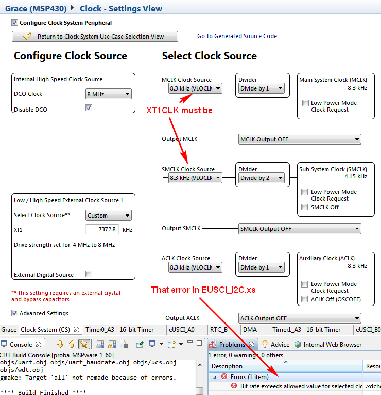The height and width of the screenshot is (395, 381).
Task: Click the copy build log icon
Action: pyautogui.click(x=100, y=344)
